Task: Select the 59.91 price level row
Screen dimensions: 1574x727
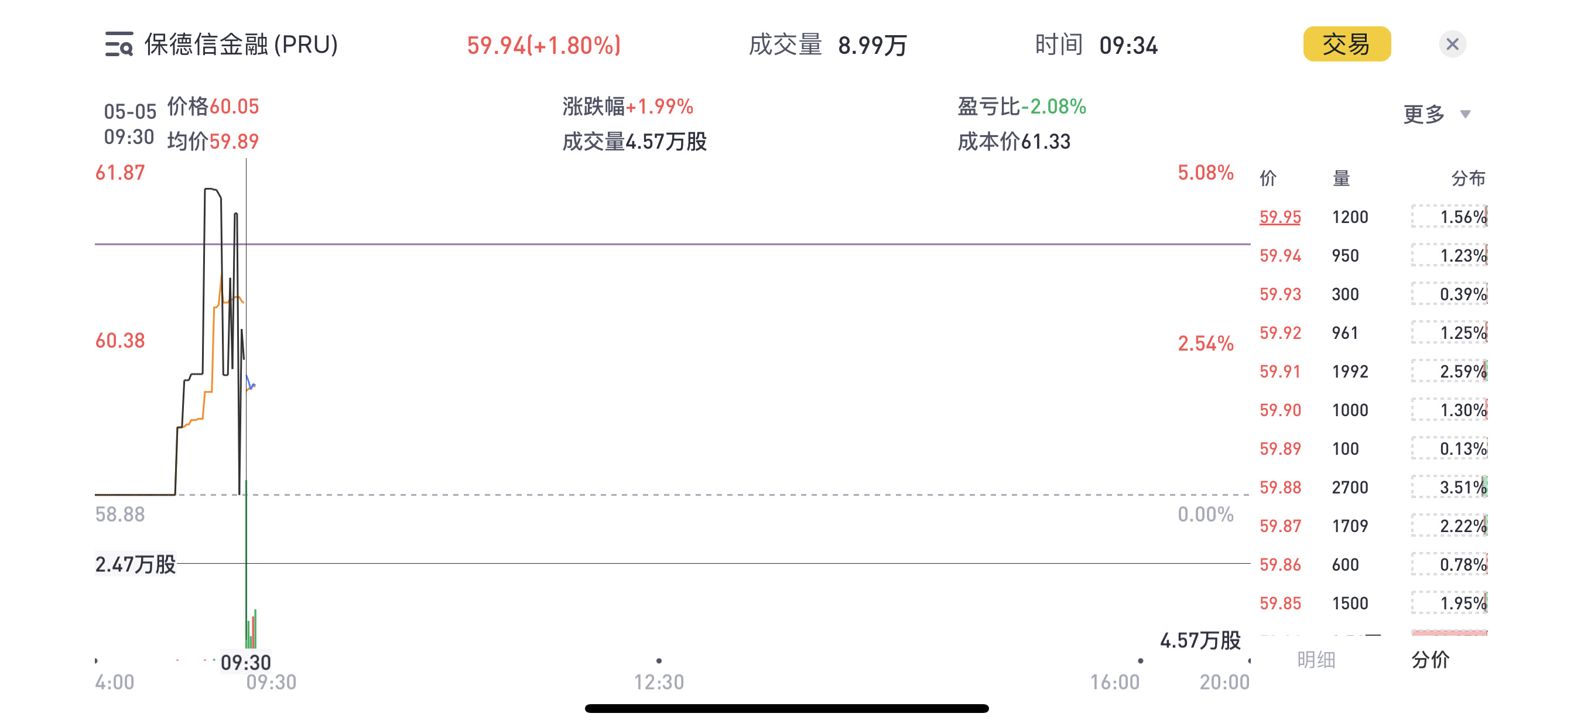Action: click(1279, 371)
